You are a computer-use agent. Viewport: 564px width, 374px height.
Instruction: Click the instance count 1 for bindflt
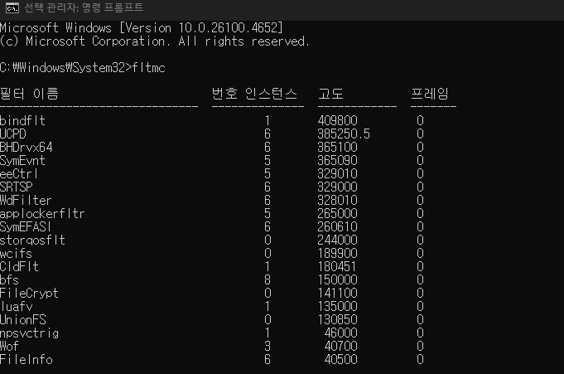[x=268, y=120]
